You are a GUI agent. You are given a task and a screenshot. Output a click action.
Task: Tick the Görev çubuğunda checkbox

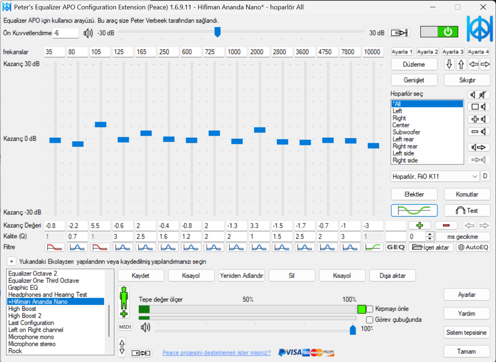tap(370, 320)
